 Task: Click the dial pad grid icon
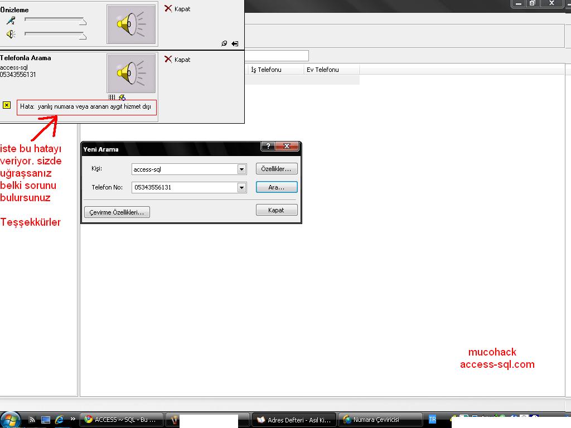112,98
